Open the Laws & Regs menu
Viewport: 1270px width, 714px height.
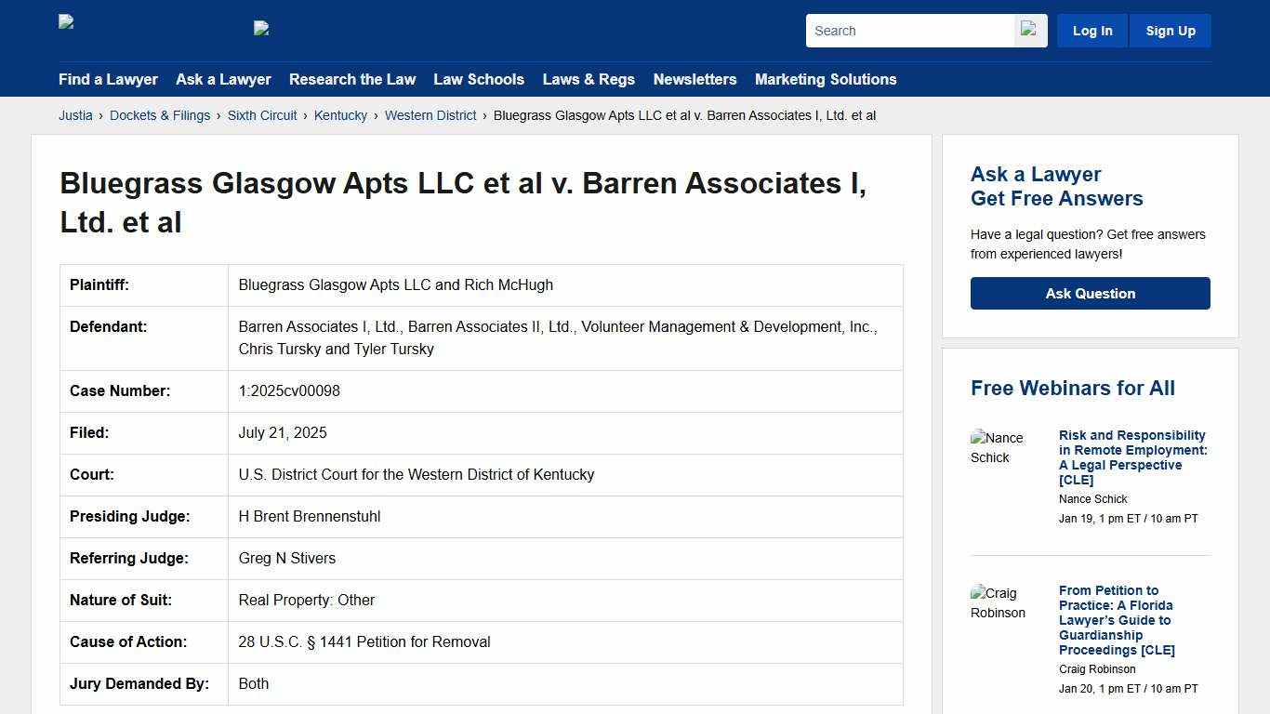click(x=589, y=80)
